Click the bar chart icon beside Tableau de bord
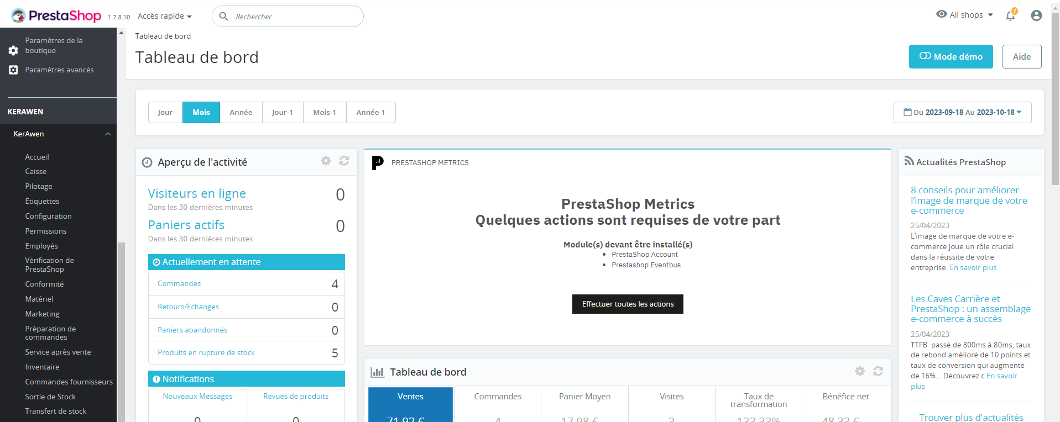 point(378,372)
